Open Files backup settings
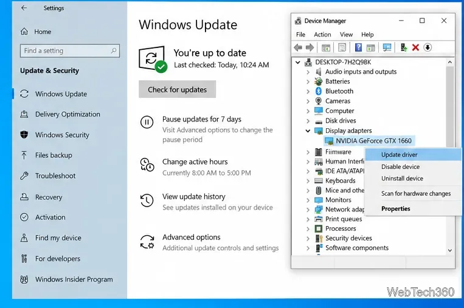 [46, 155]
